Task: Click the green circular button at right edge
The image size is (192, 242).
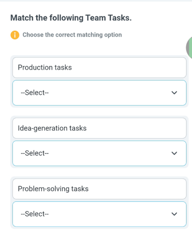Action: (x=189, y=47)
